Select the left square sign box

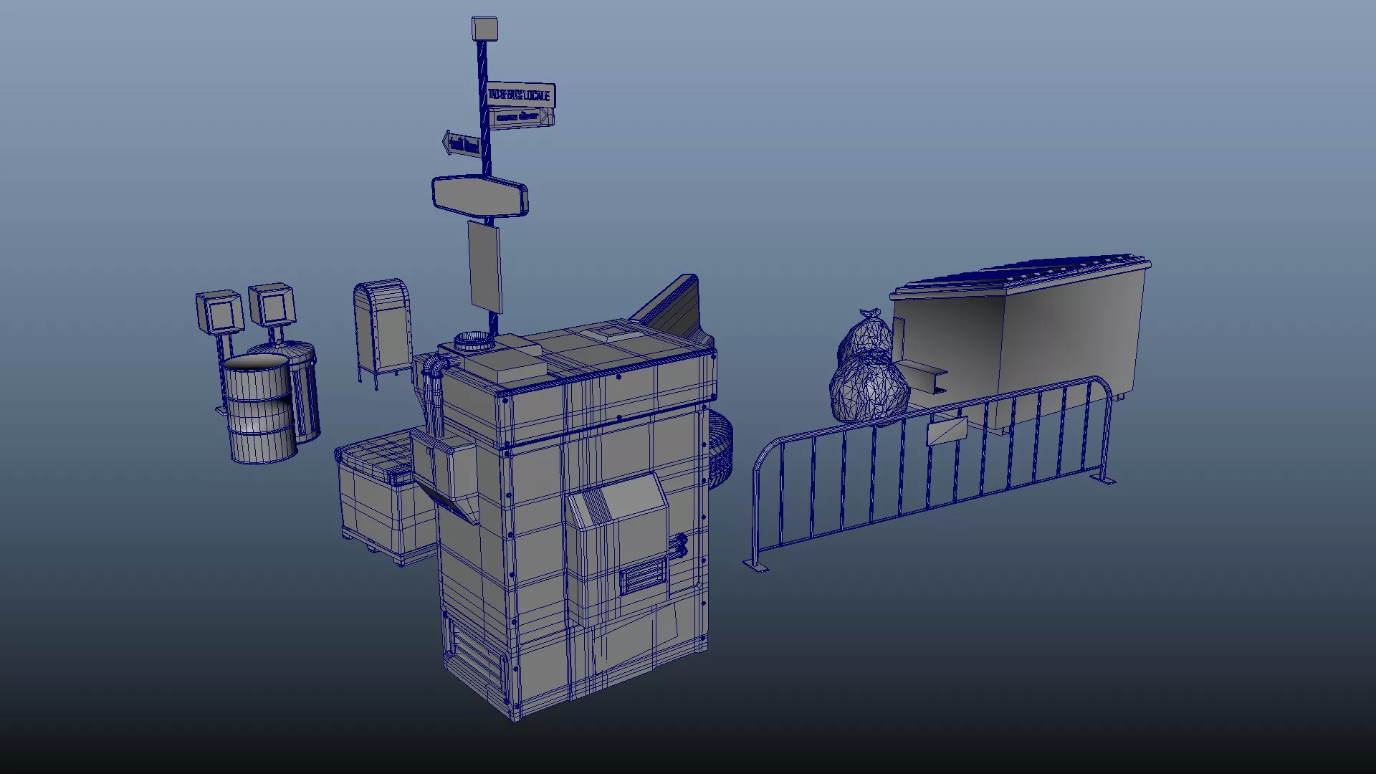[x=219, y=312]
